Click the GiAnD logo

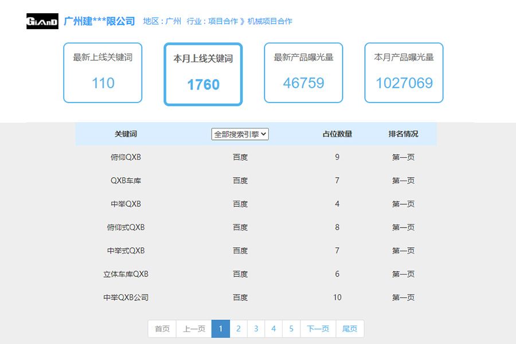click(41, 20)
